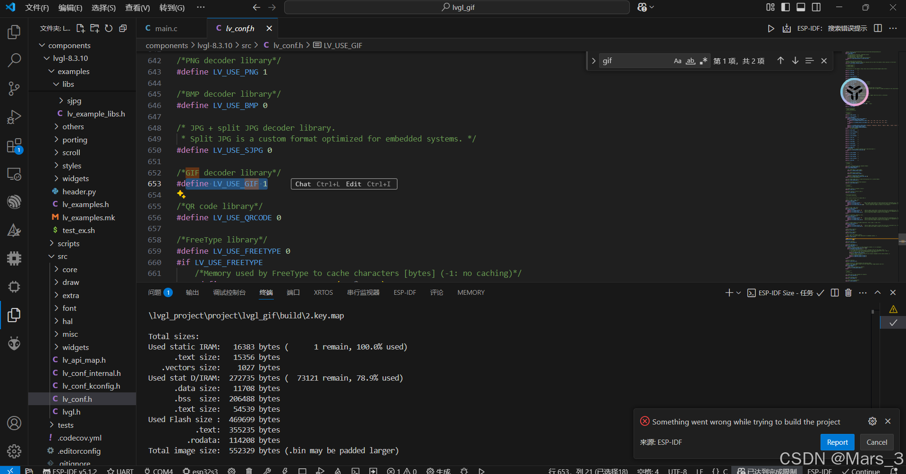Toggle secondary side bar layout button
The width and height of the screenshot is (906, 474).
coord(816,7)
